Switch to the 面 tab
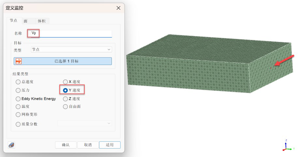 25,21
